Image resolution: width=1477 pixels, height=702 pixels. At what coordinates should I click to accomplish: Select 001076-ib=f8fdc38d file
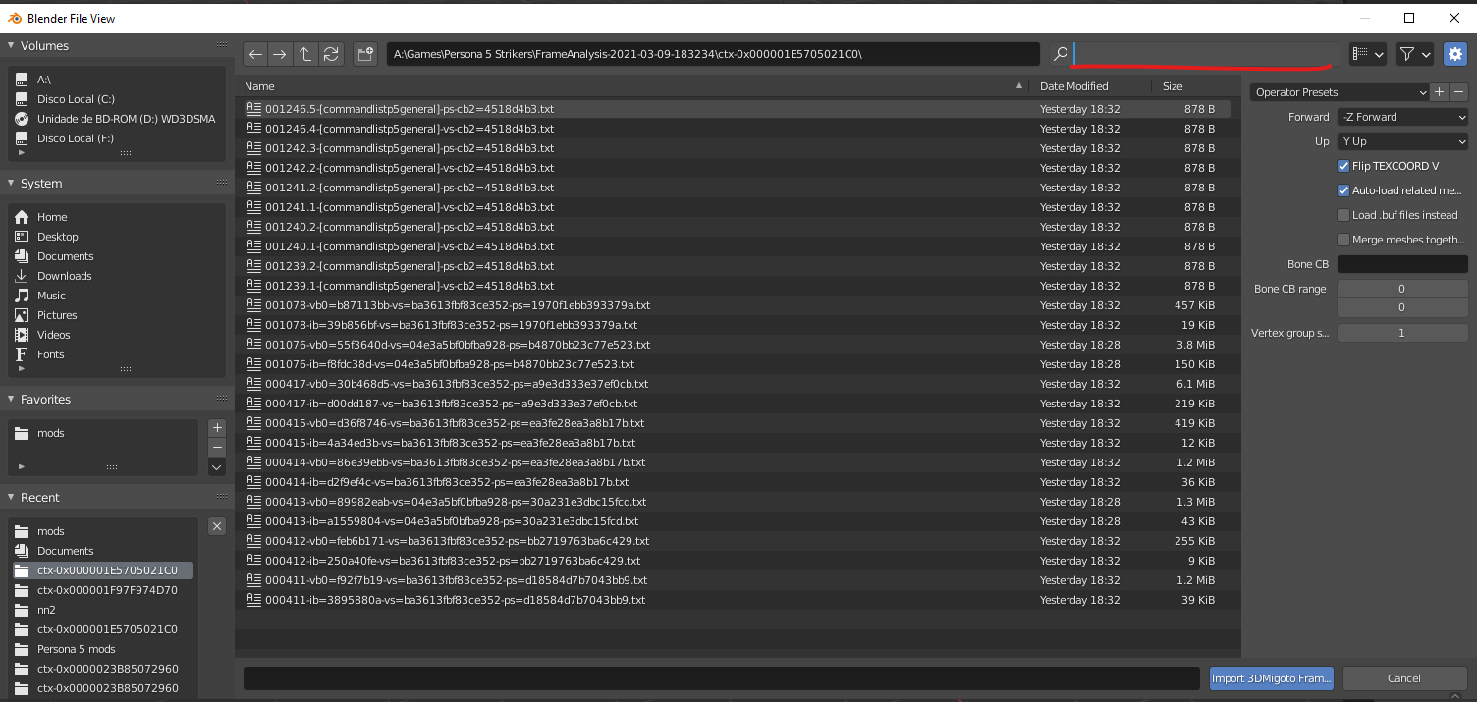pos(737,364)
